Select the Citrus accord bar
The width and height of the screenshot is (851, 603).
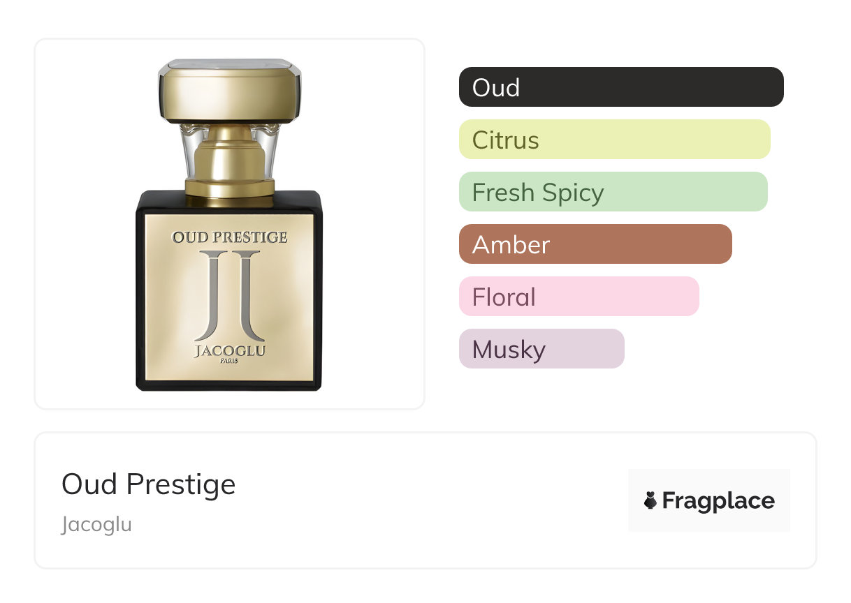click(x=614, y=140)
